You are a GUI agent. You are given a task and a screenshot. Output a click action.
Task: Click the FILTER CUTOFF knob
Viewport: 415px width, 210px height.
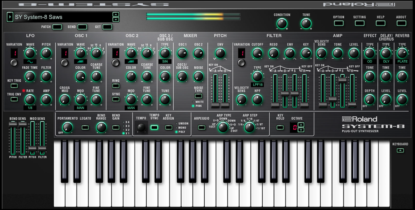(x=257, y=53)
